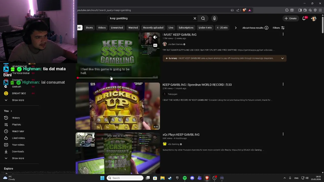
Task: Select the 4 - 20 min chip
Action: tap(222, 28)
